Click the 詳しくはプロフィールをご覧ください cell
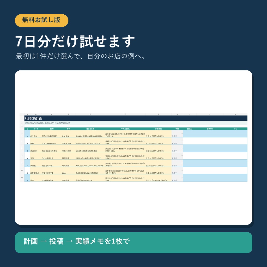Screen dimensions: 267x267 [158, 178]
